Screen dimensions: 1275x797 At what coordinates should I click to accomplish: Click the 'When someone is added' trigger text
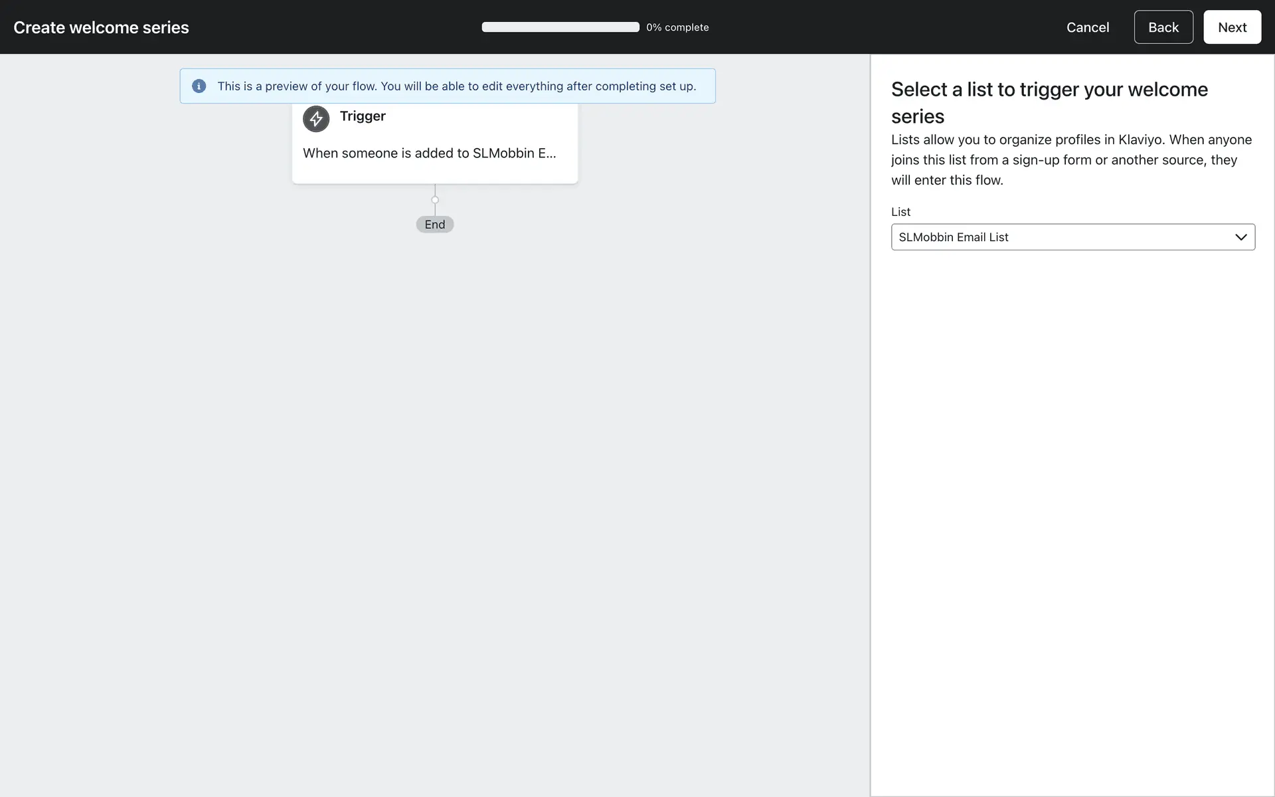(429, 153)
